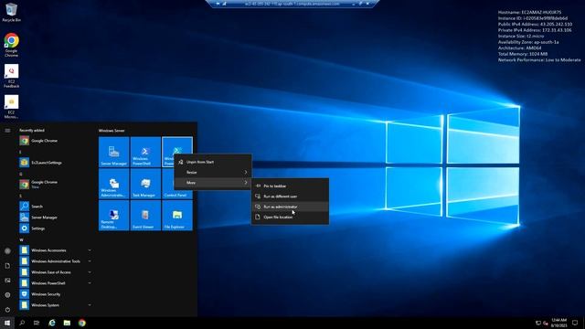This screenshot has height=329, width=585.
Task: Open the user account icon in Start rail
Action: 7,251
